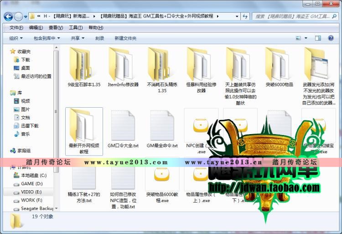Open the 工具(T) menu
Image resolution: width=342 pixels, height=234 pixels.
[76, 28]
